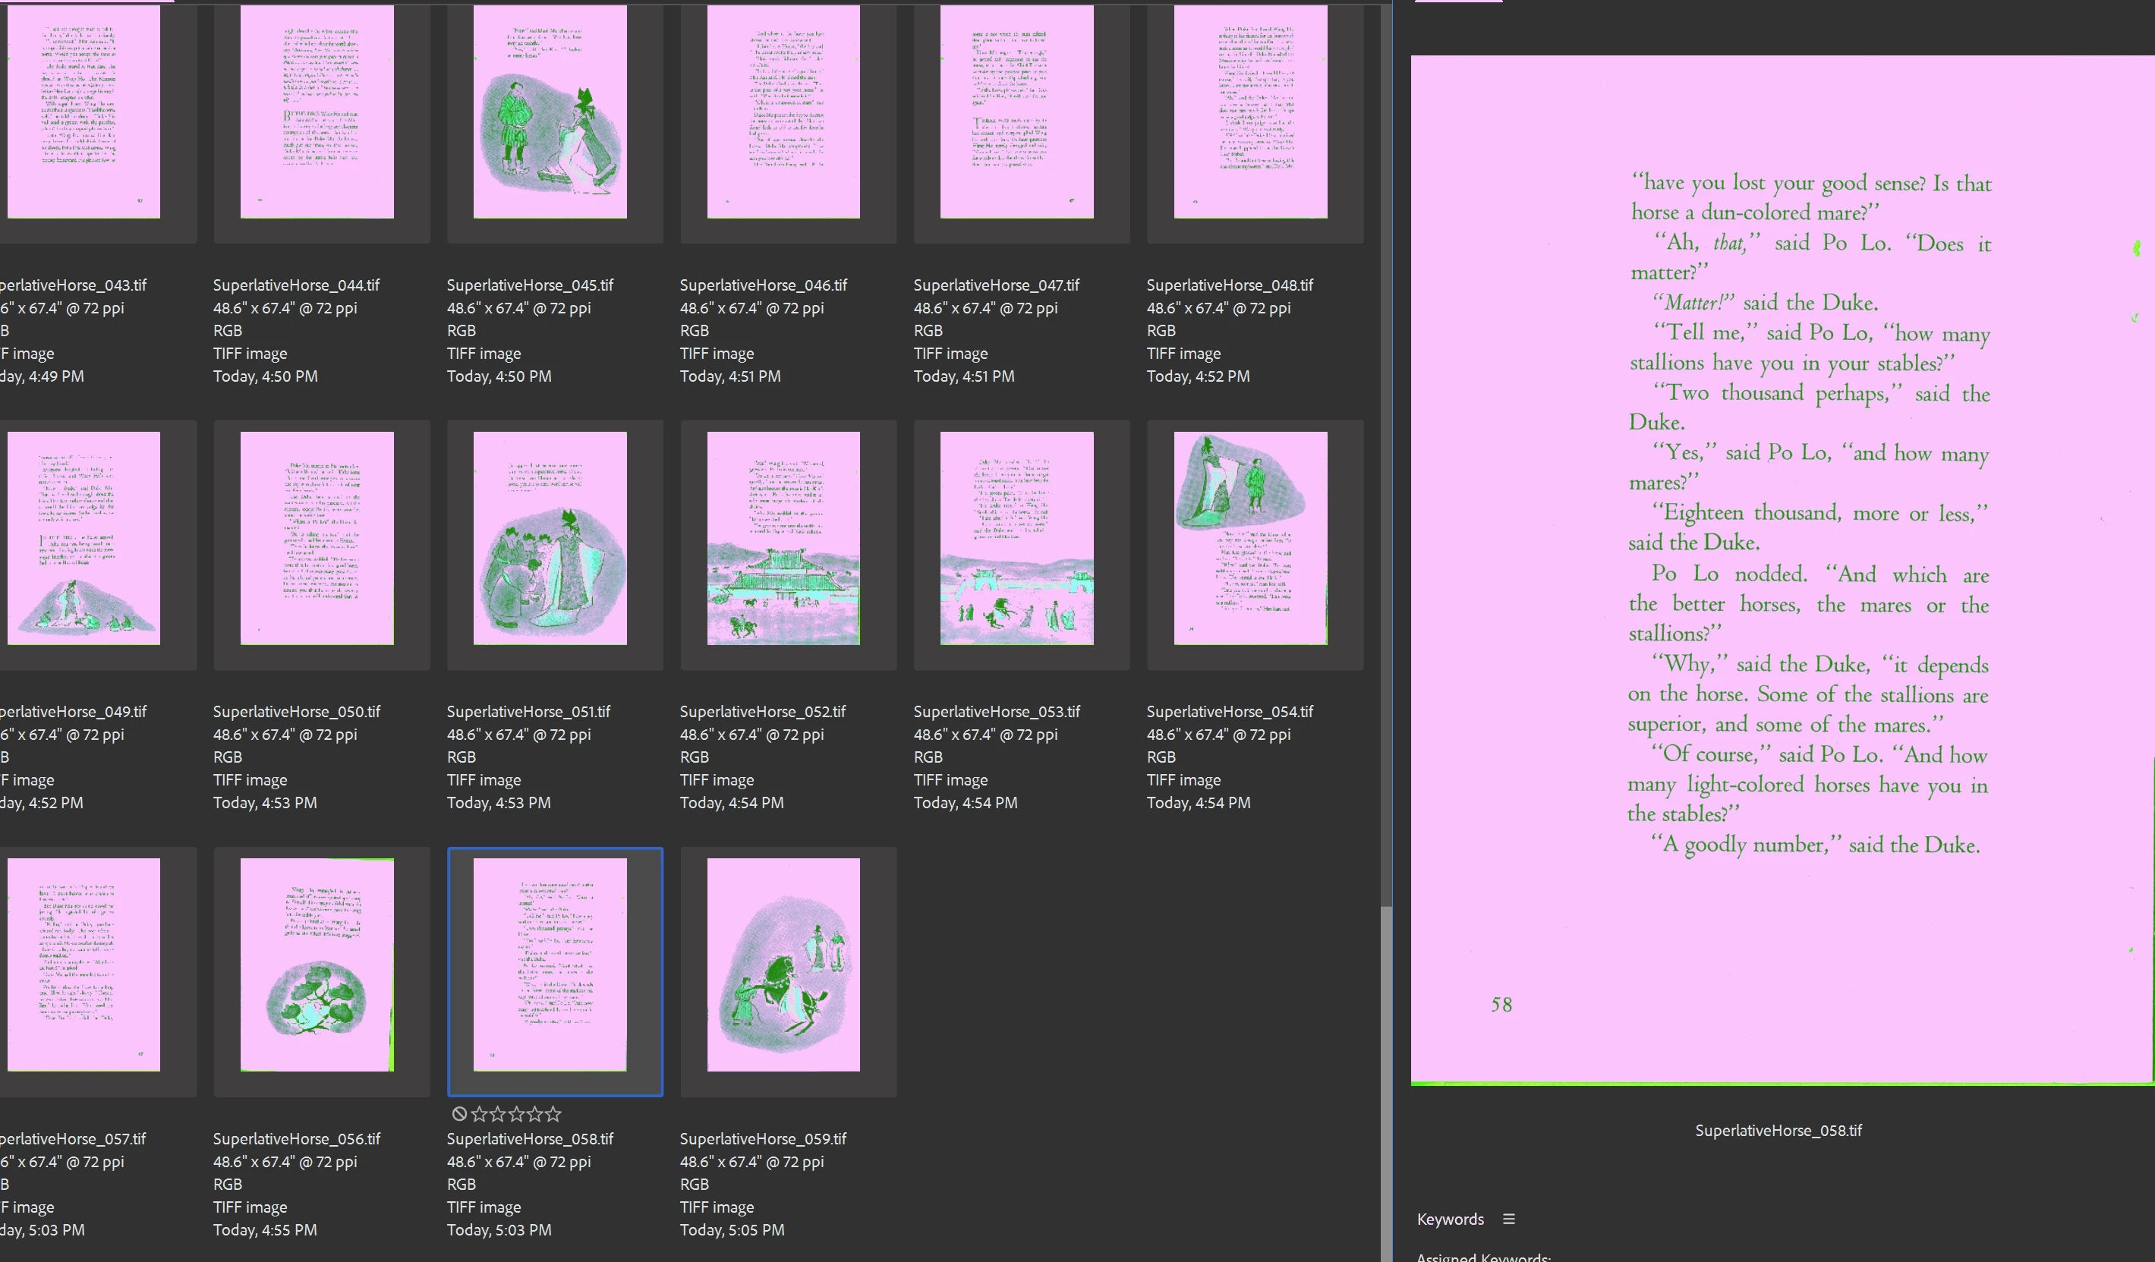The height and width of the screenshot is (1262, 2155).
Task: Click the SuperlativeHorse_045.tif thumbnail
Action: tap(550, 111)
